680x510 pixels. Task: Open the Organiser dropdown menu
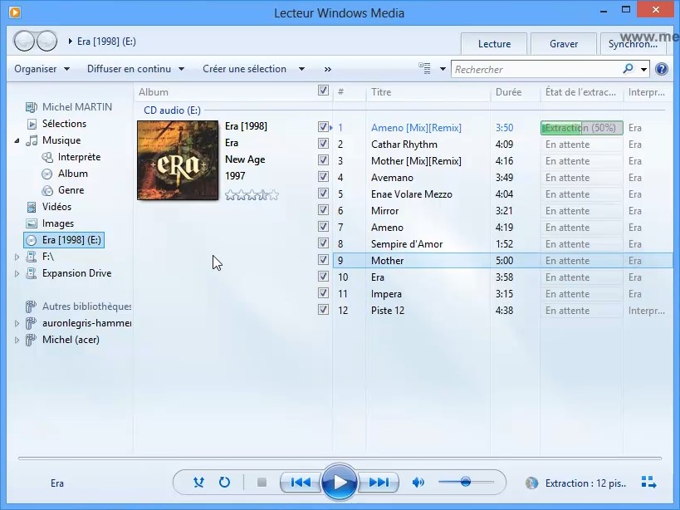pos(41,69)
